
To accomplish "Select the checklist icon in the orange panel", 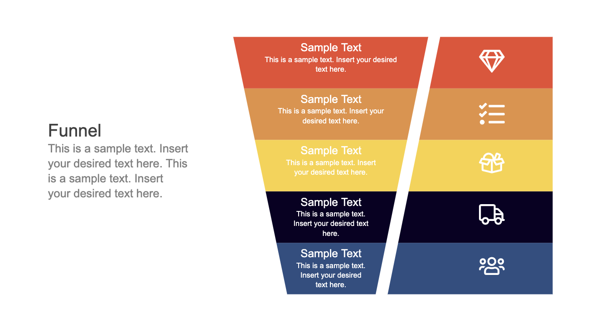I will (492, 113).
